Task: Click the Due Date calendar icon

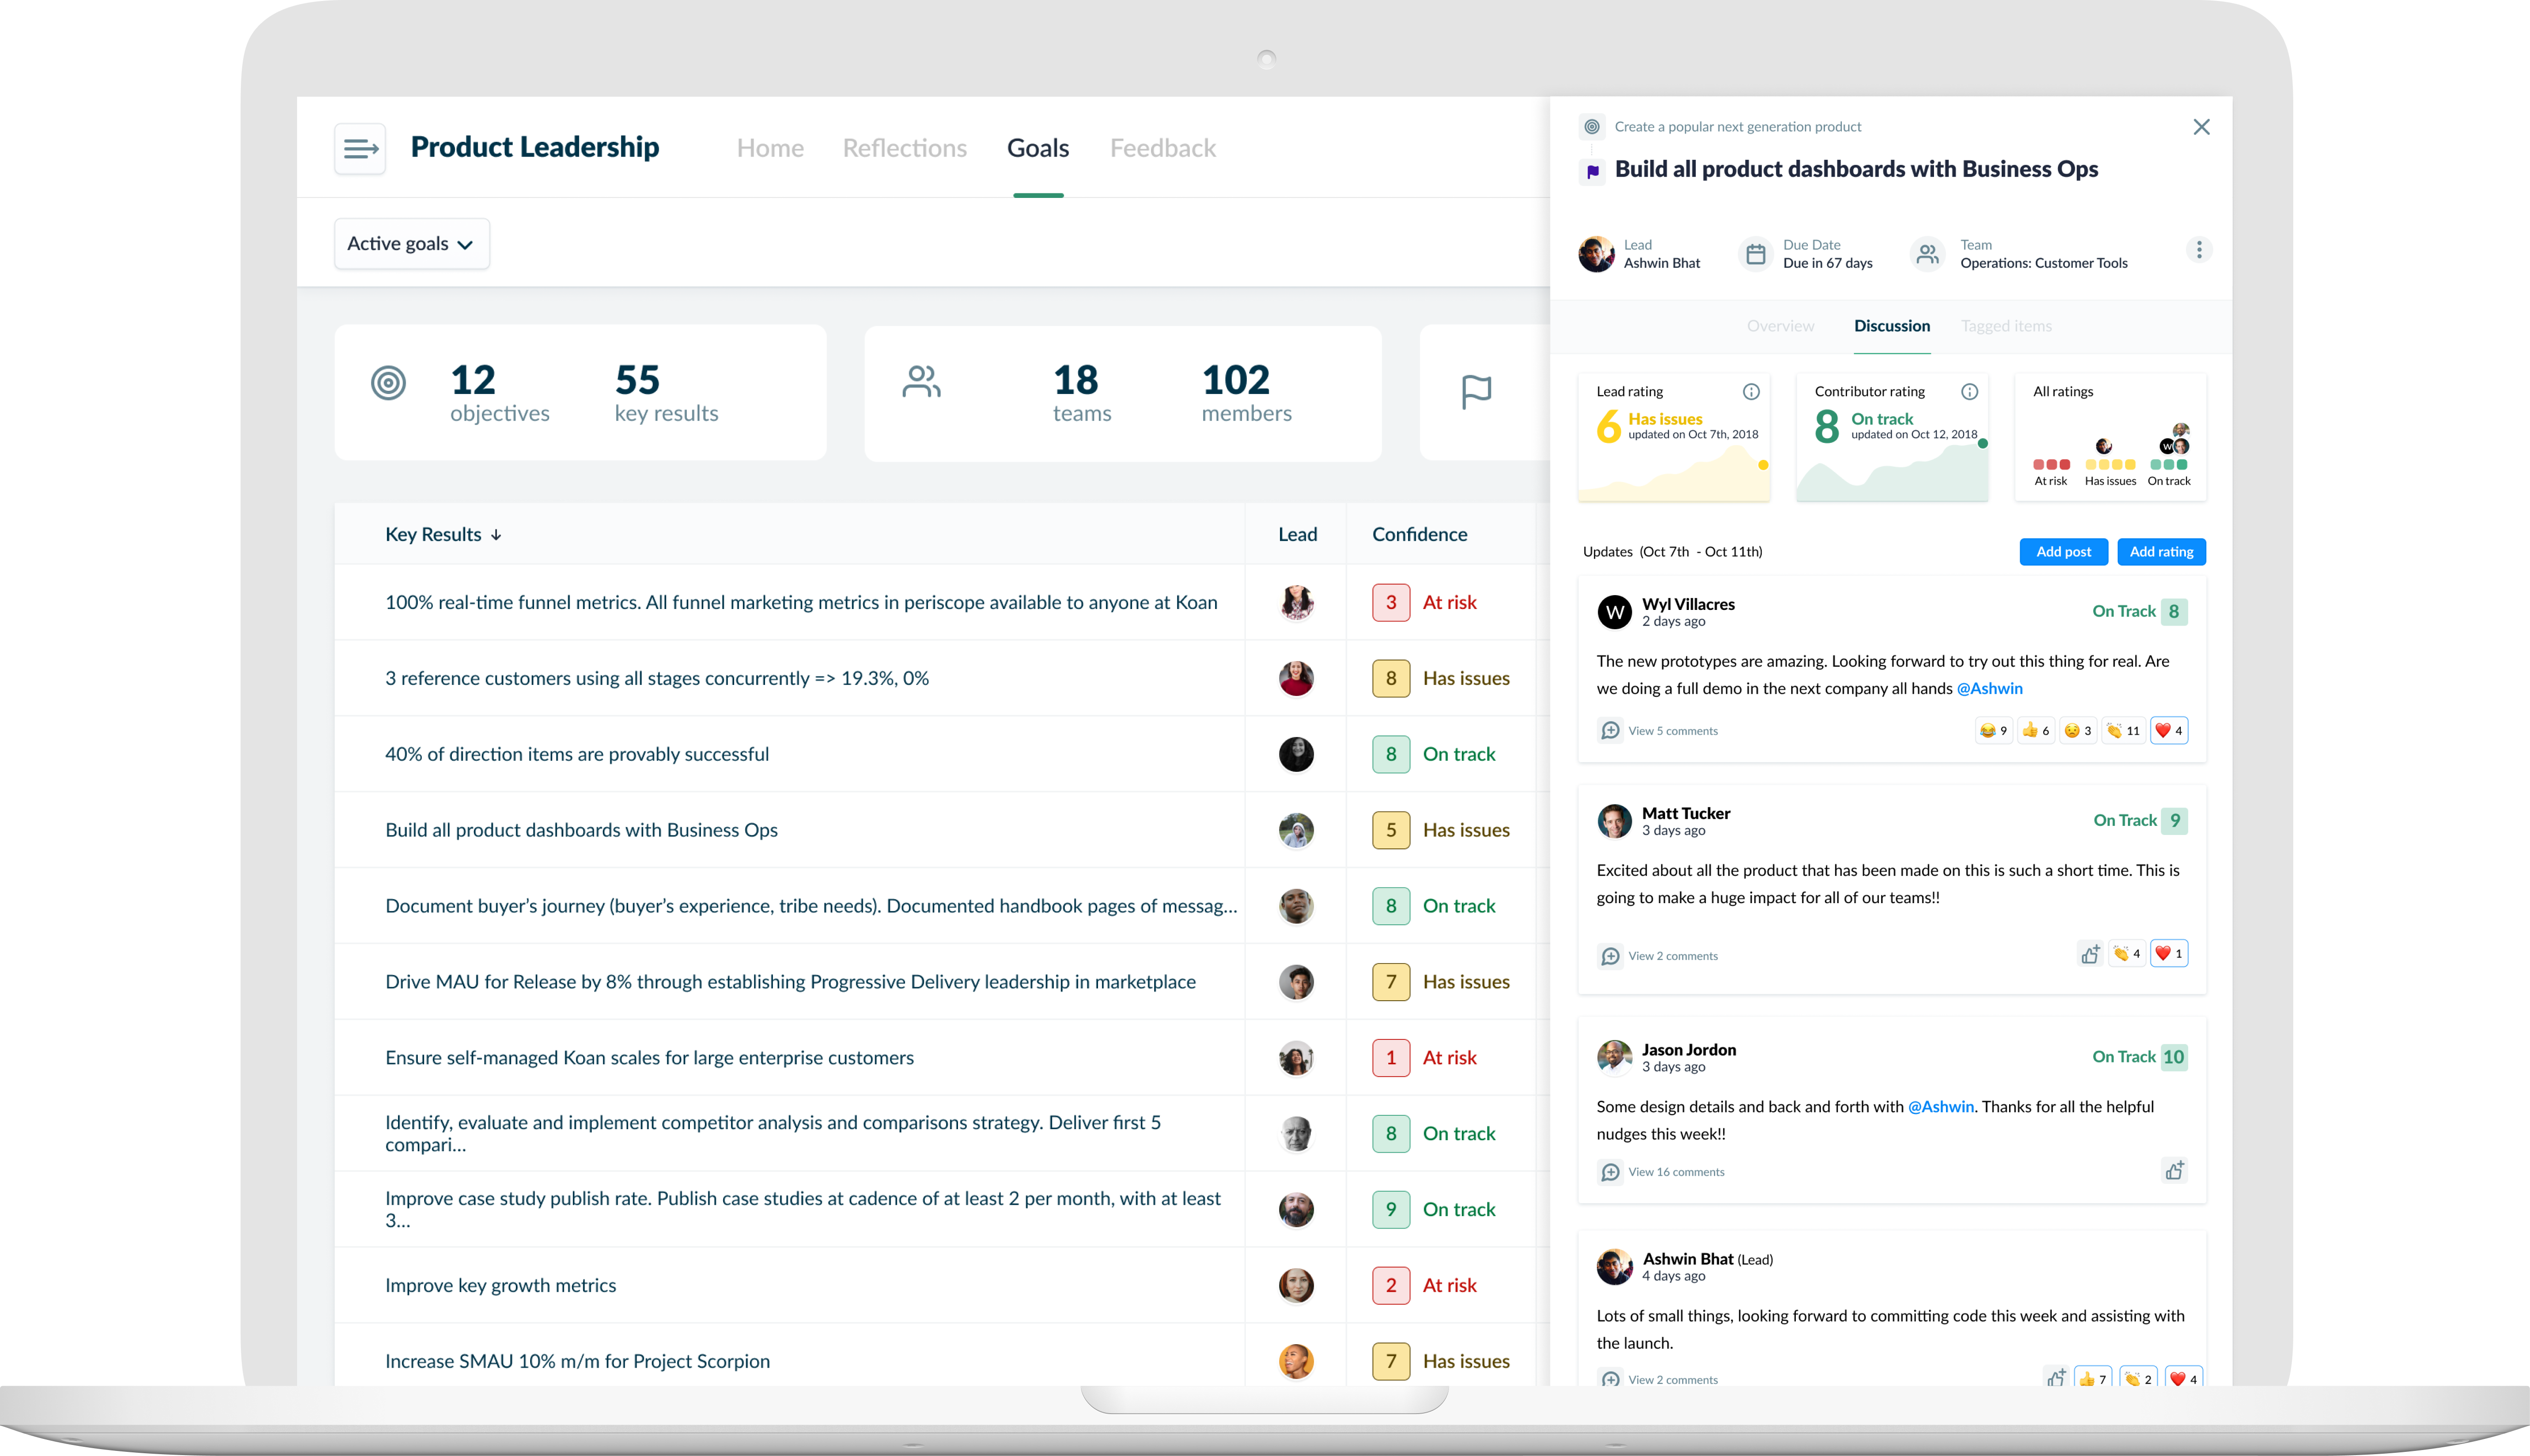Action: click(1756, 254)
